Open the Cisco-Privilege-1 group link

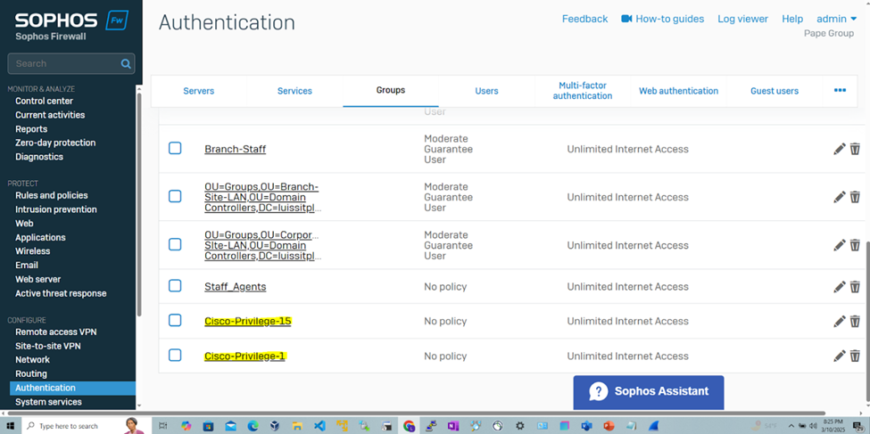[x=244, y=356]
